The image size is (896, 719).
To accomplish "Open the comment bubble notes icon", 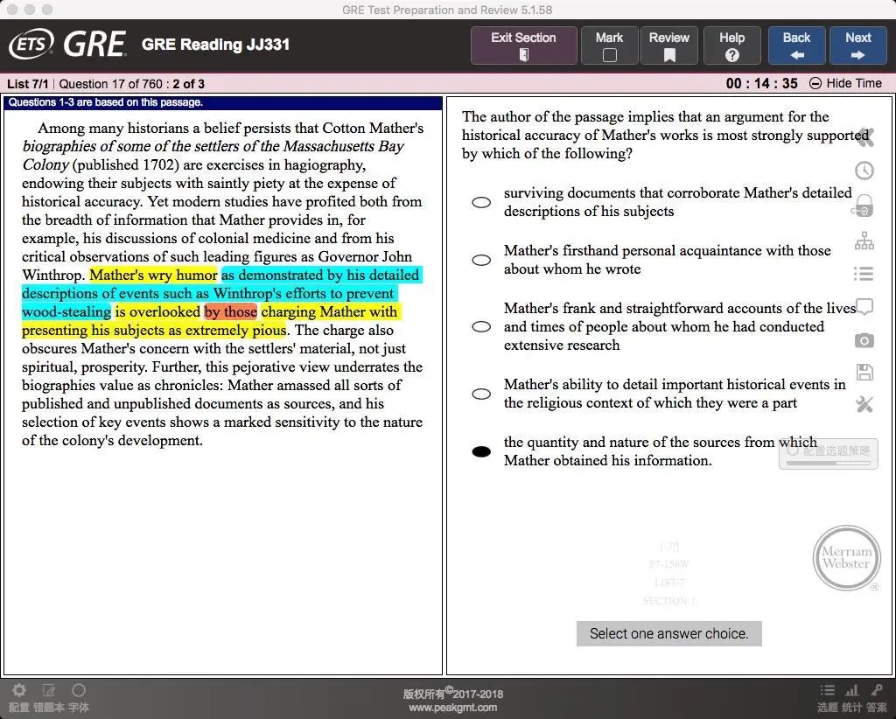I will (864, 307).
